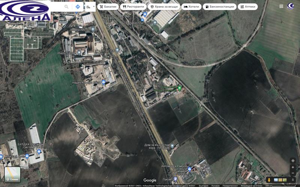Open the Автоморга Райчев shopping pin

click(x=189, y=169)
